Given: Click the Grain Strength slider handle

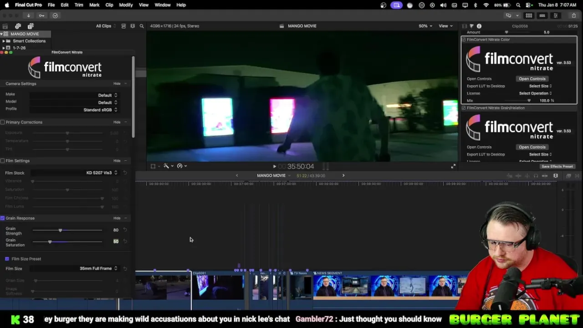Looking at the screenshot, I should 60,230.
